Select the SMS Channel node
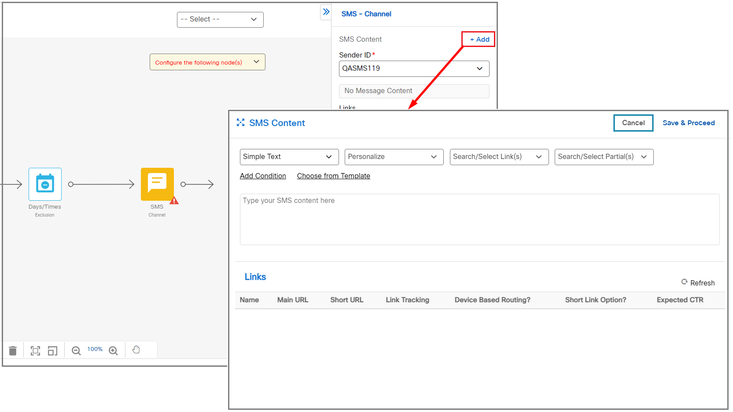The image size is (733, 412). [157, 184]
